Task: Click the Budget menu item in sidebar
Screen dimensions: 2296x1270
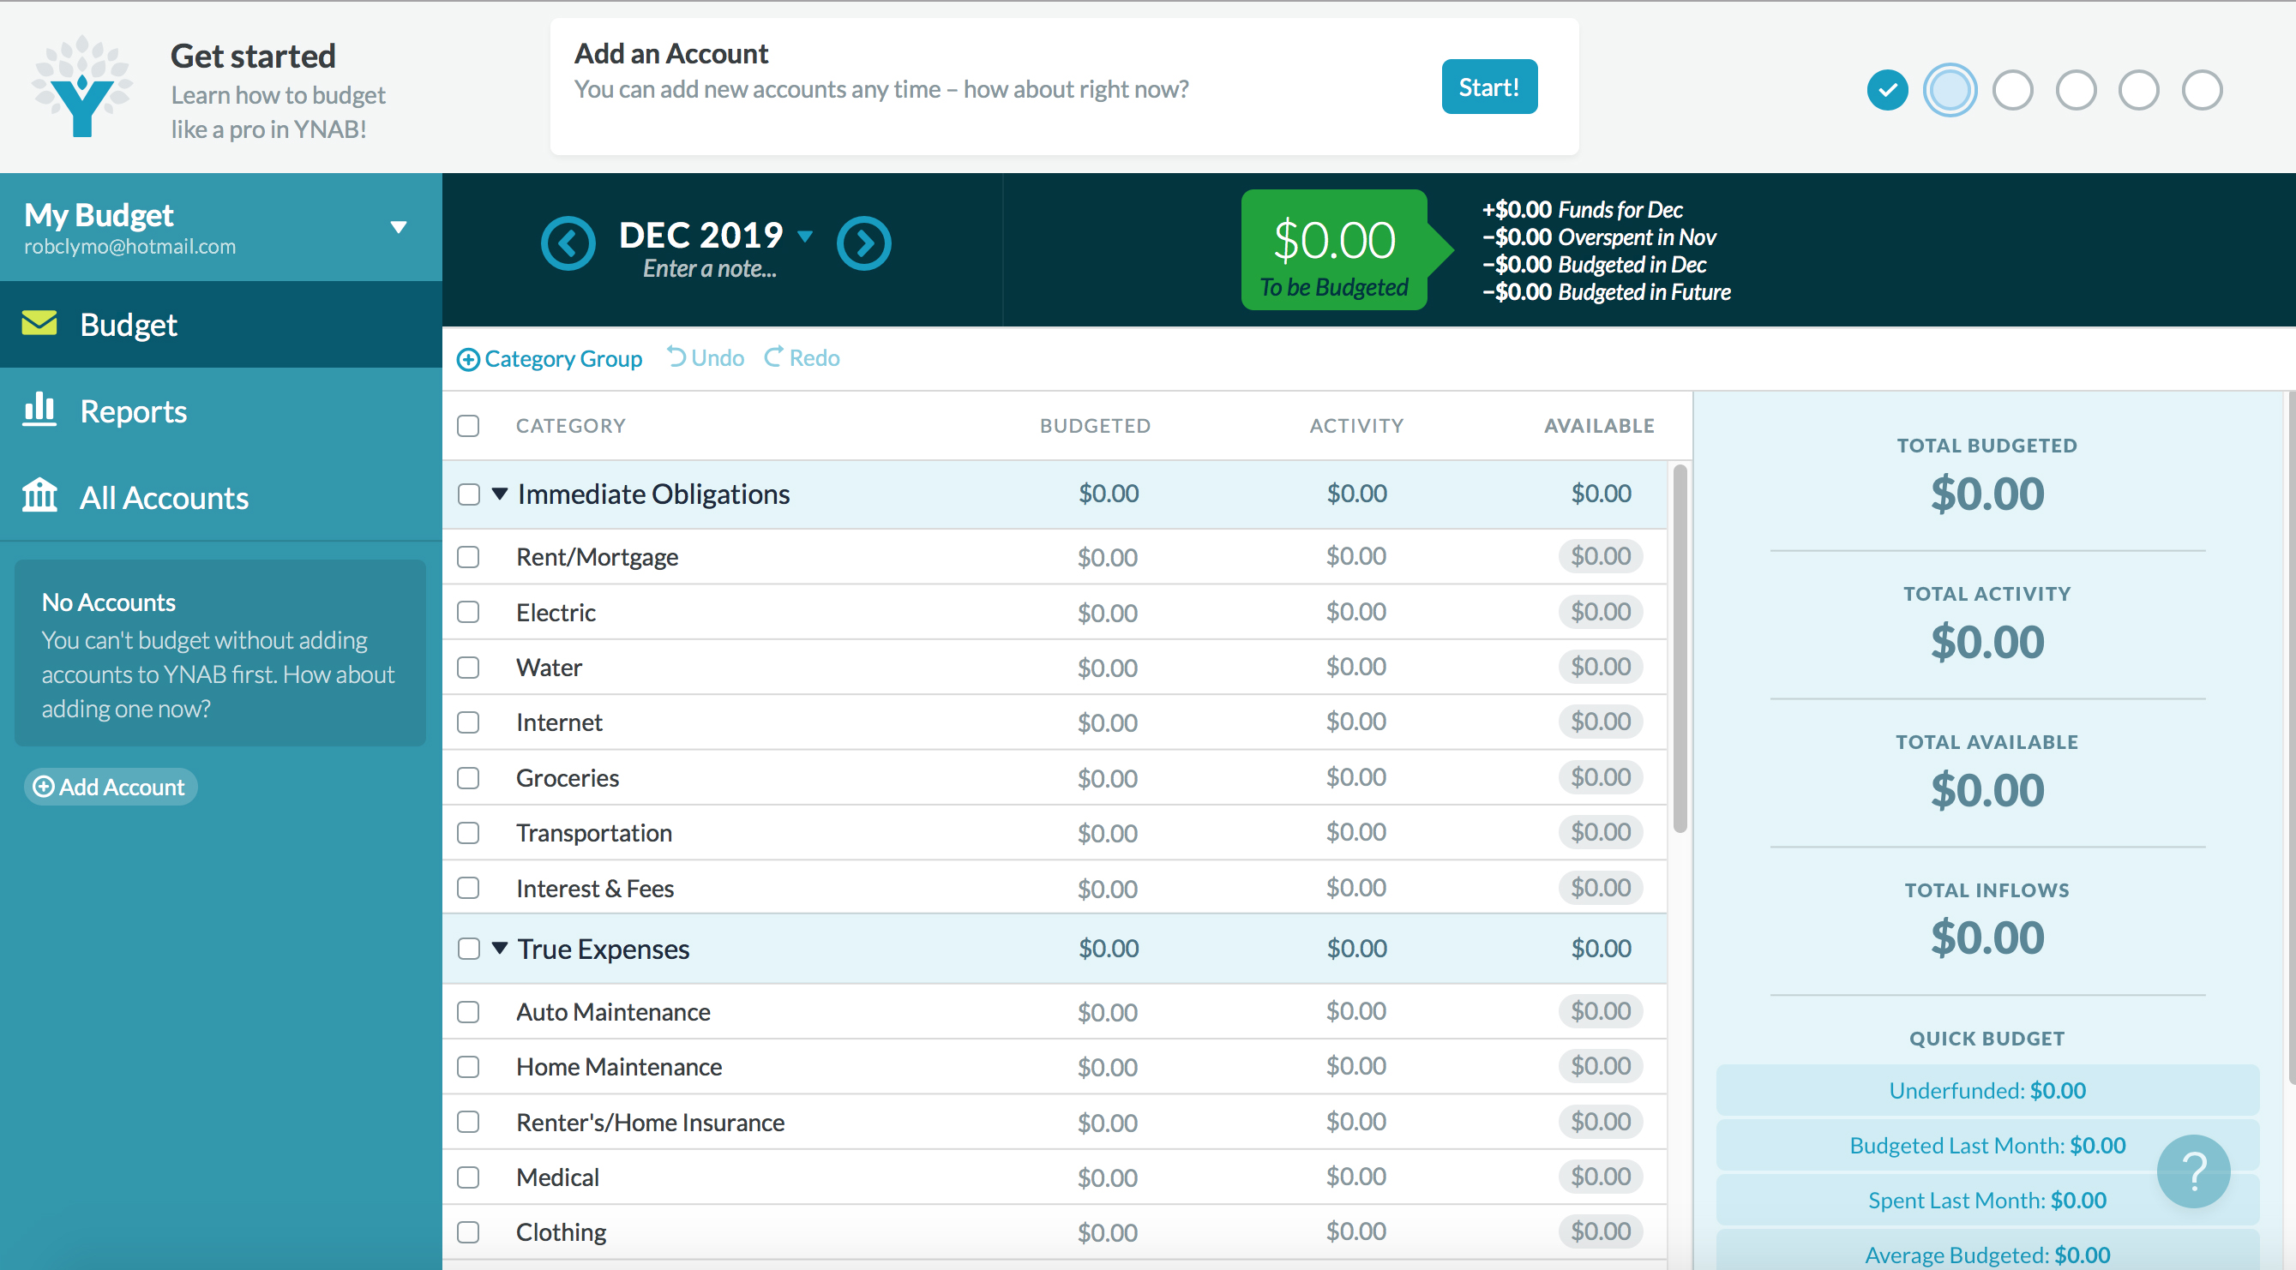Action: coord(129,324)
